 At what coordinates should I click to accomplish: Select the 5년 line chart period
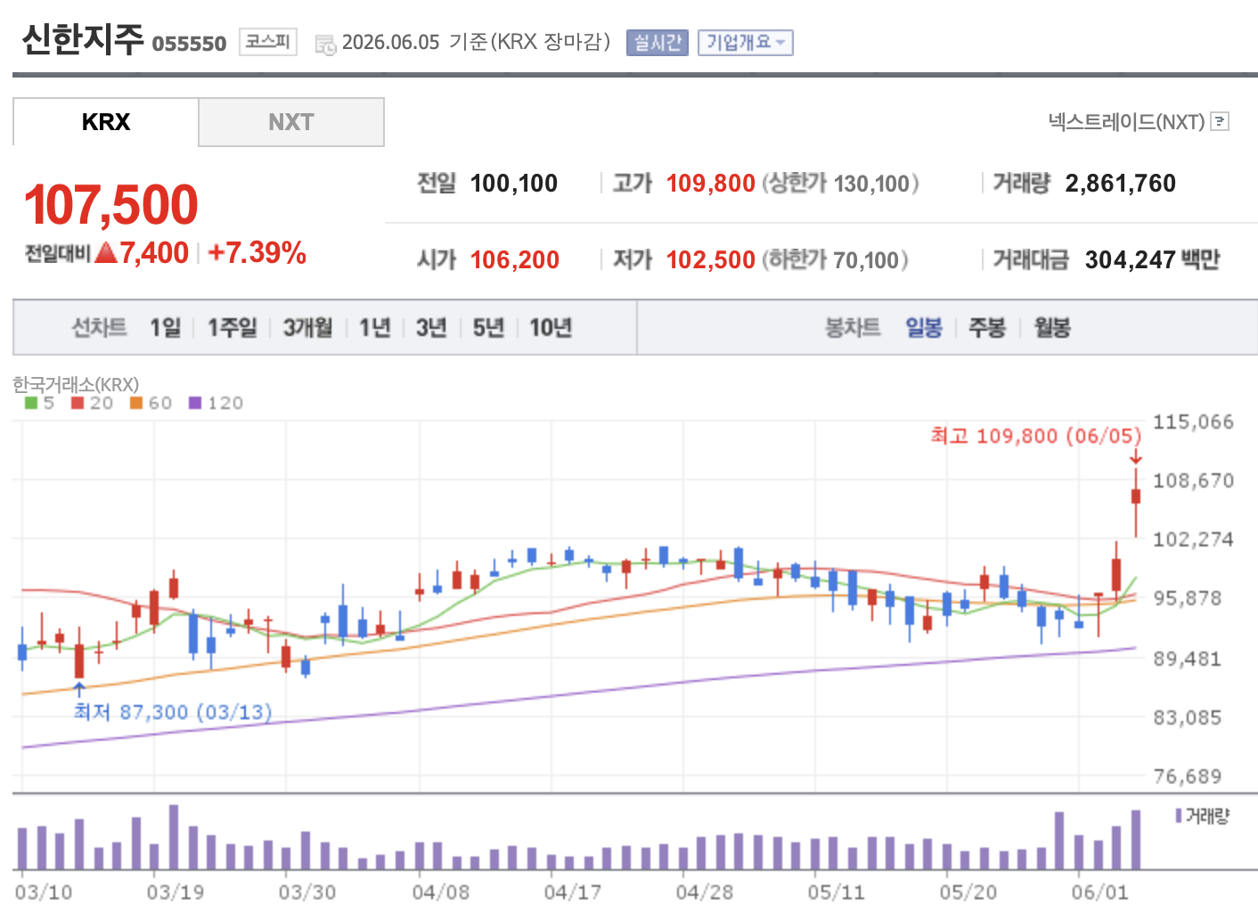[x=488, y=328]
